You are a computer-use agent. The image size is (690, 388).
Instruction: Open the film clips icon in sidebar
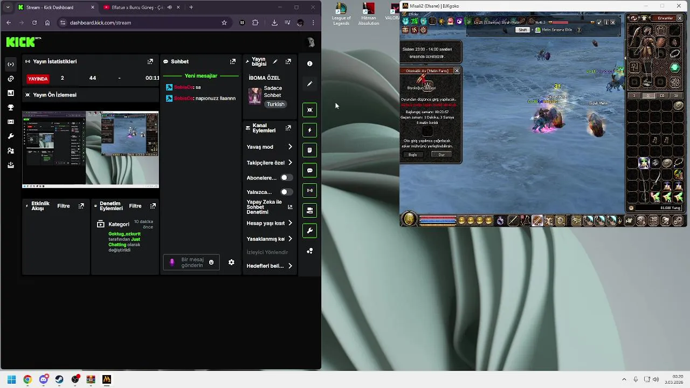(x=11, y=122)
